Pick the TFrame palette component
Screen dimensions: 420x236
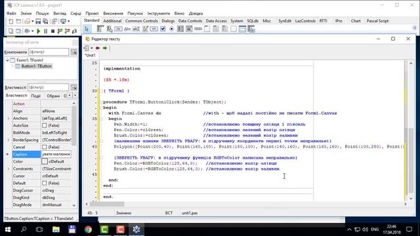[x=242, y=29]
